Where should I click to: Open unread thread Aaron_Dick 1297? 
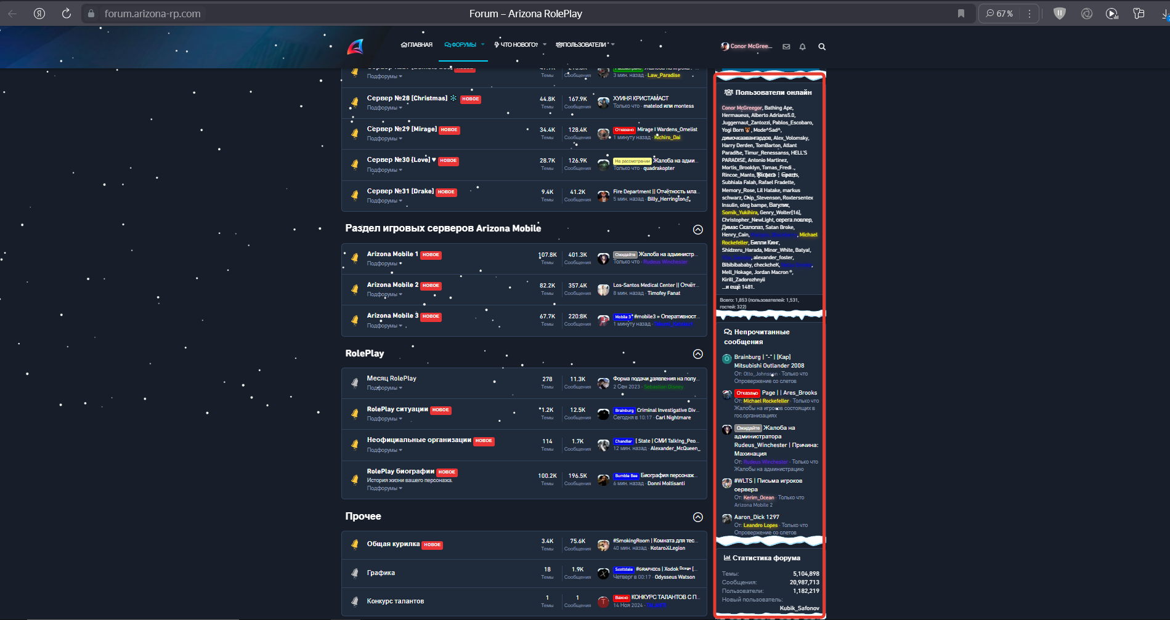[757, 517]
